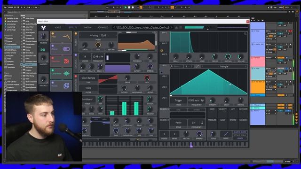Select the Chorus icon in effects chain

tap(66, 49)
